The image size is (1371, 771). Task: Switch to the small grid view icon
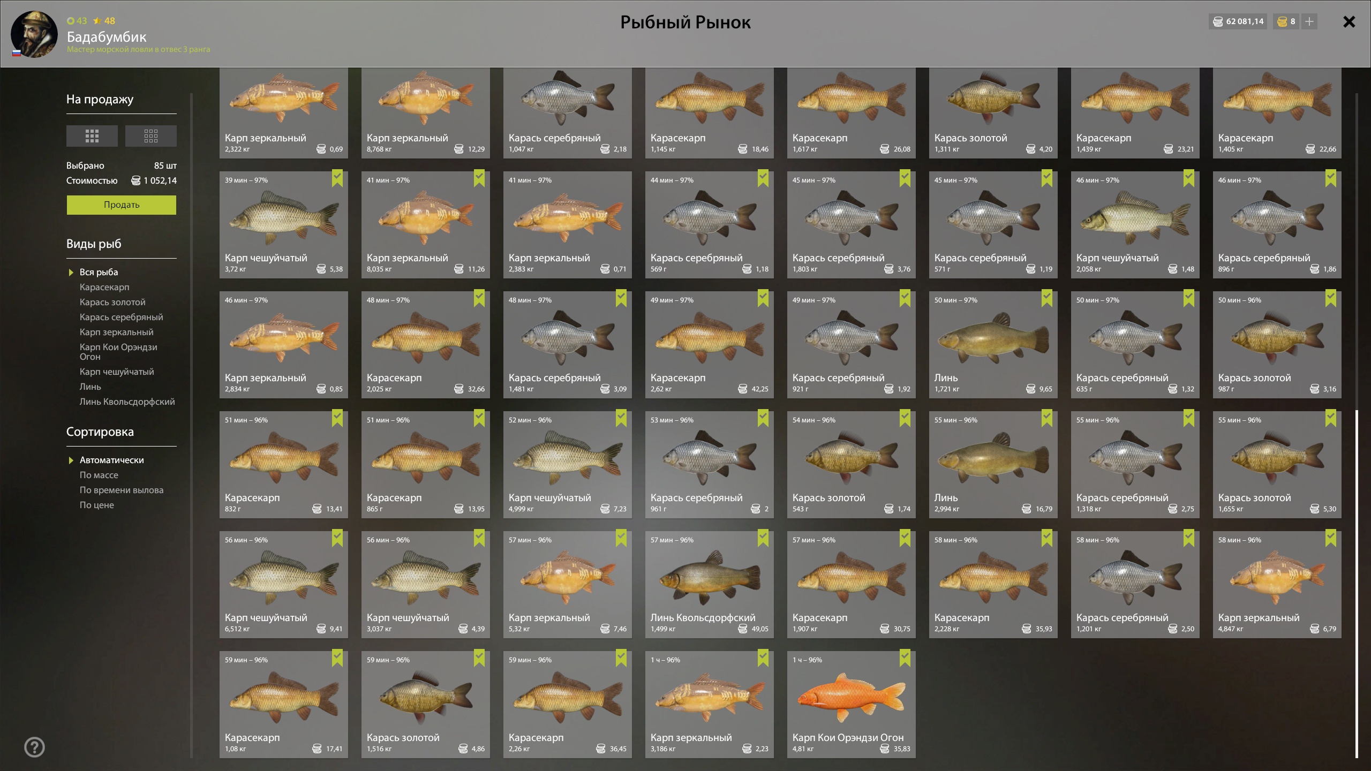[x=151, y=136]
